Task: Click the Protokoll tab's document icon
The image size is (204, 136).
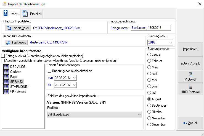Action: pyautogui.click(x=25, y=14)
